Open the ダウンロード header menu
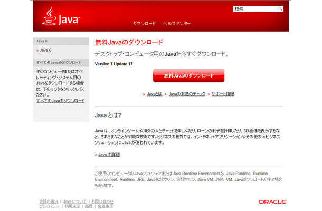The height and width of the screenshot is (211, 322). click(x=144, y=23)
